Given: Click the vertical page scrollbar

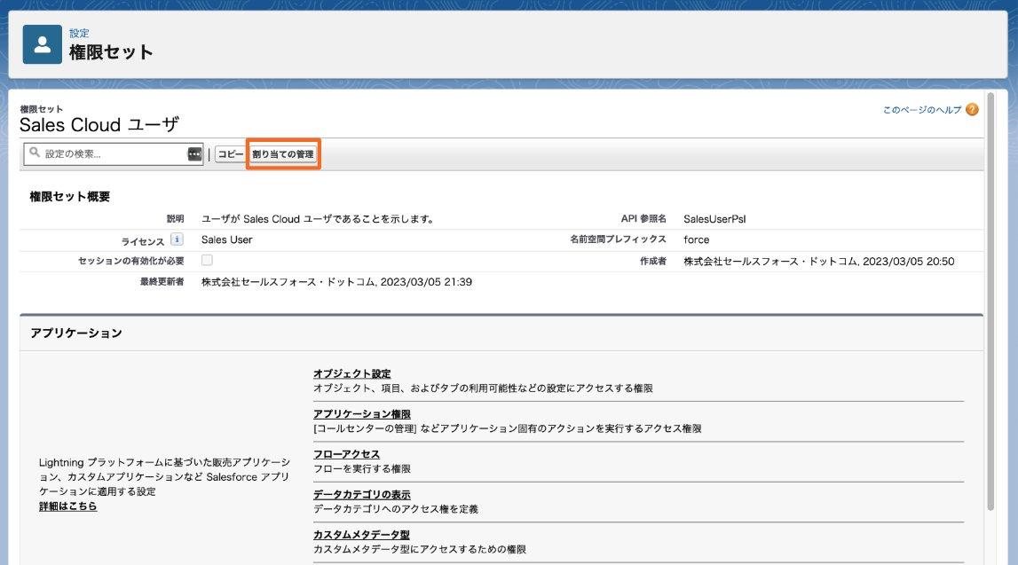Looking at the screenshot, I should 990,302.
